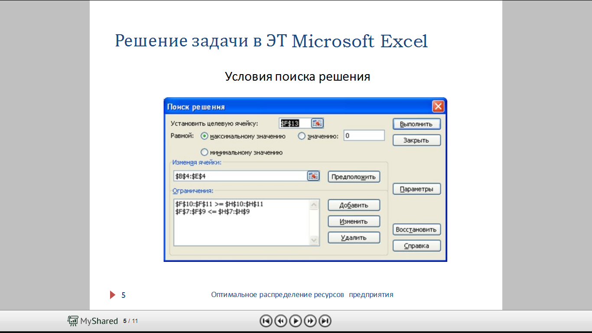Click range selector icon beside target cell

point(318,124)
